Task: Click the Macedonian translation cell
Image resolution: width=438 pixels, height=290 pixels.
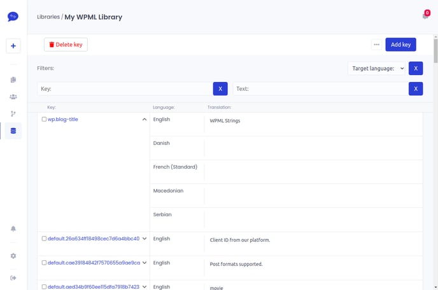Action: 313,195
